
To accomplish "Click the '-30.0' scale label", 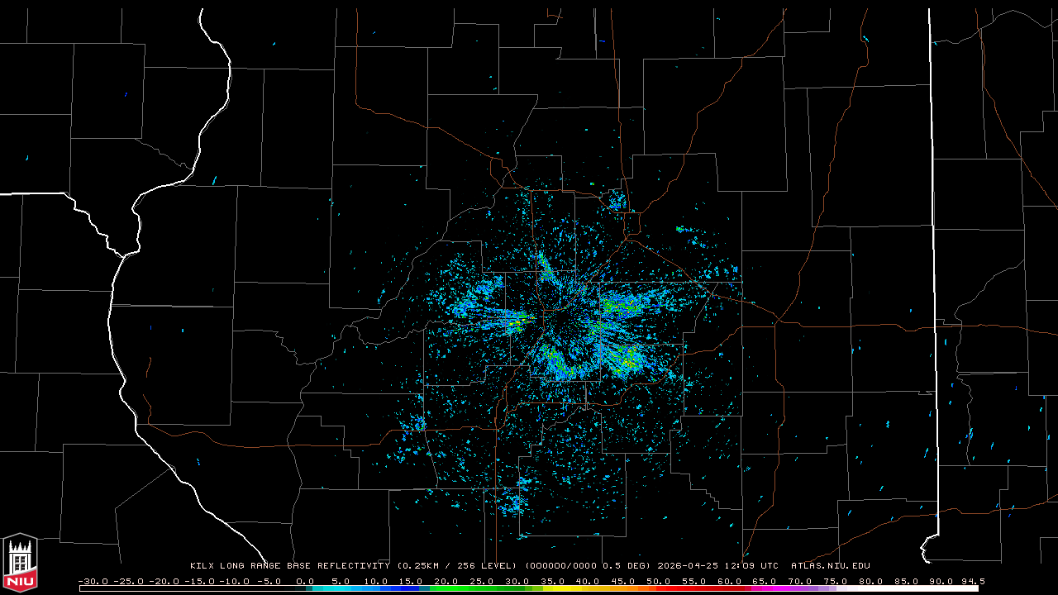I will [93, 581].
